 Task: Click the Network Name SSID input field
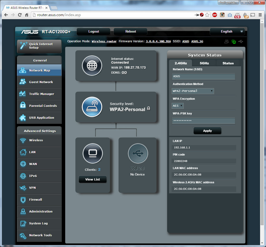pyautogui.click(x=203, y=76)
